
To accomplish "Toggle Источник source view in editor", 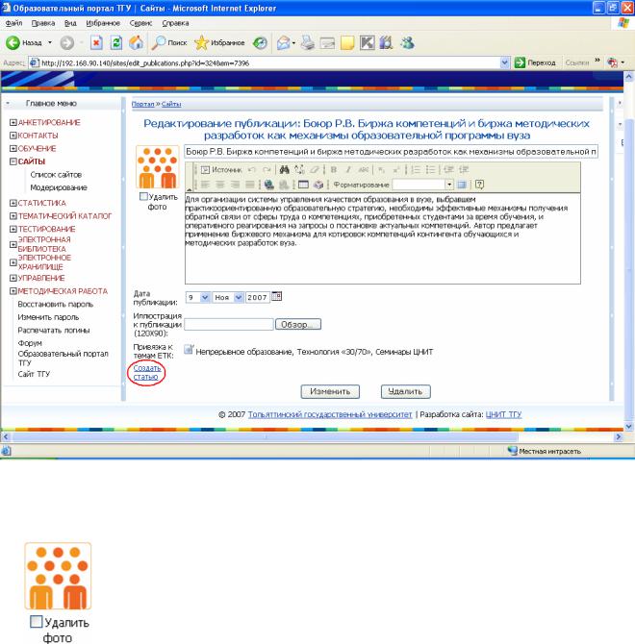I will [x=221, y=169].
